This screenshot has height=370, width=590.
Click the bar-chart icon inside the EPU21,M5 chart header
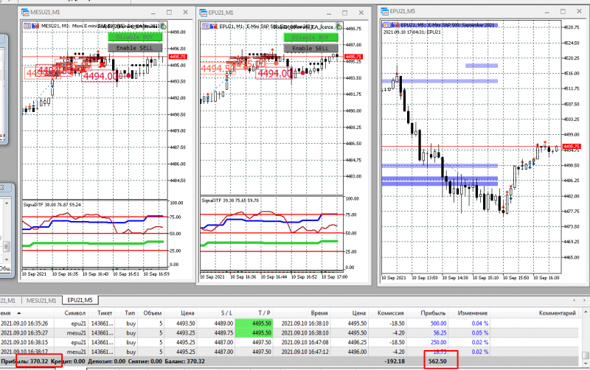tap(395, 25)
